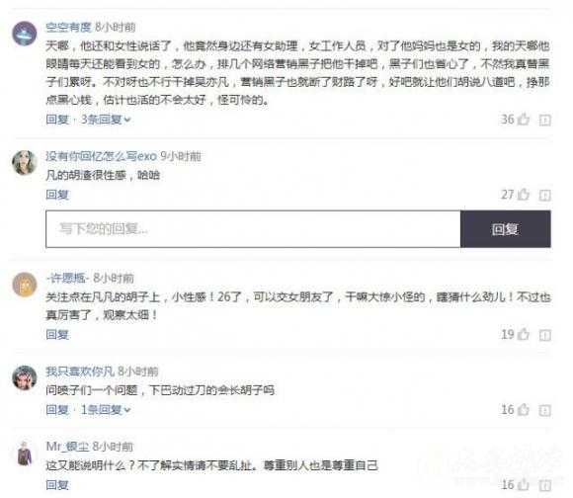The width and height of the screenshot is (573, 498).
Task: Like the comment with 36 likes
Action: click(x=524, y=120)
